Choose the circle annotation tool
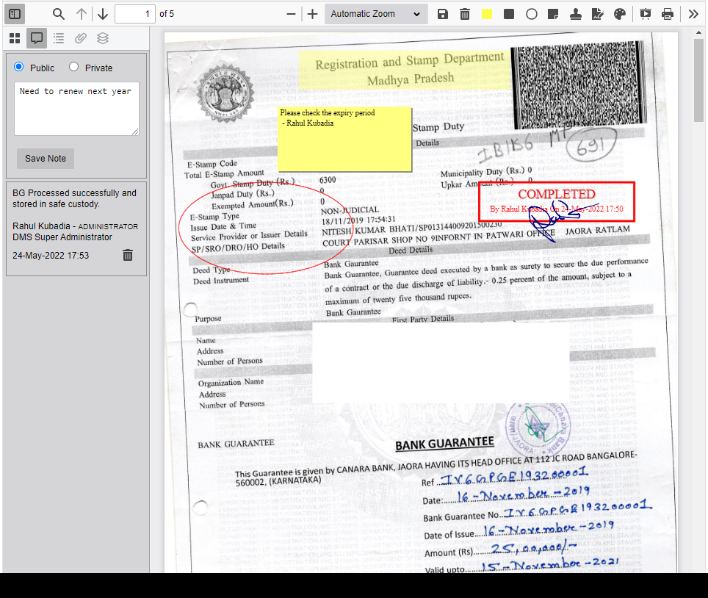The height and width of the screenshot is (598, 708). coord(531,13)
